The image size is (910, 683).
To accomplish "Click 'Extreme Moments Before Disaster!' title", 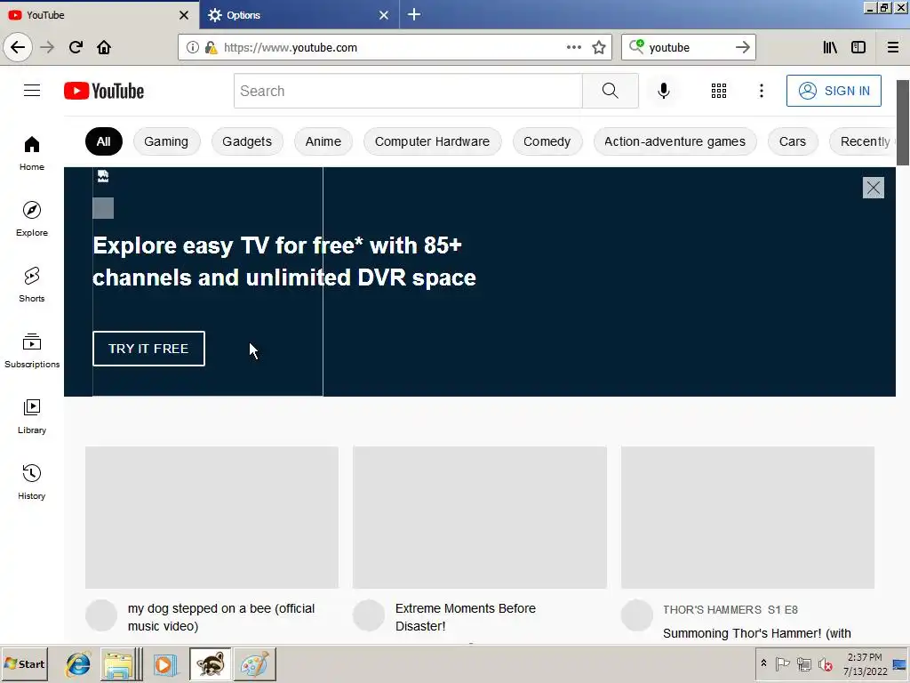I will click(466, 617).
